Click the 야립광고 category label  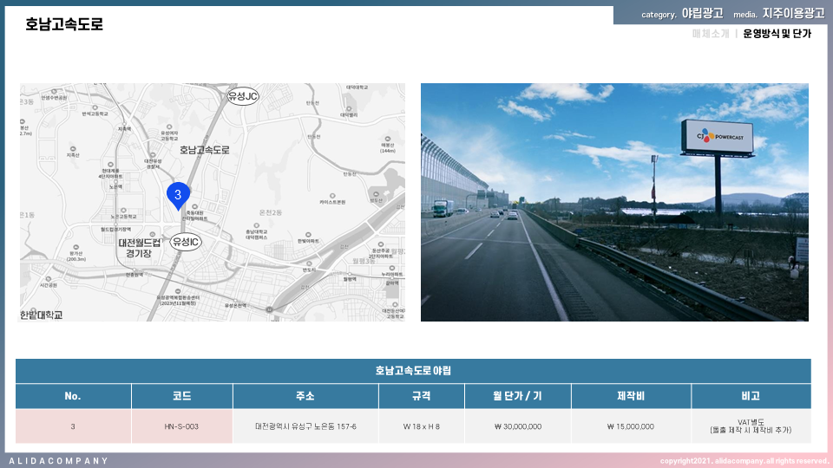pyautogui.click(x=702, y=14)
